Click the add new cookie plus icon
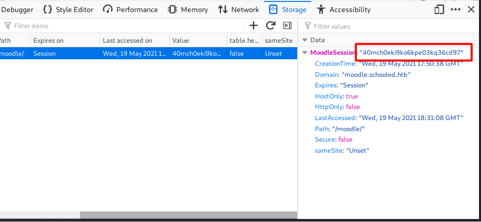 click(254, 26)
